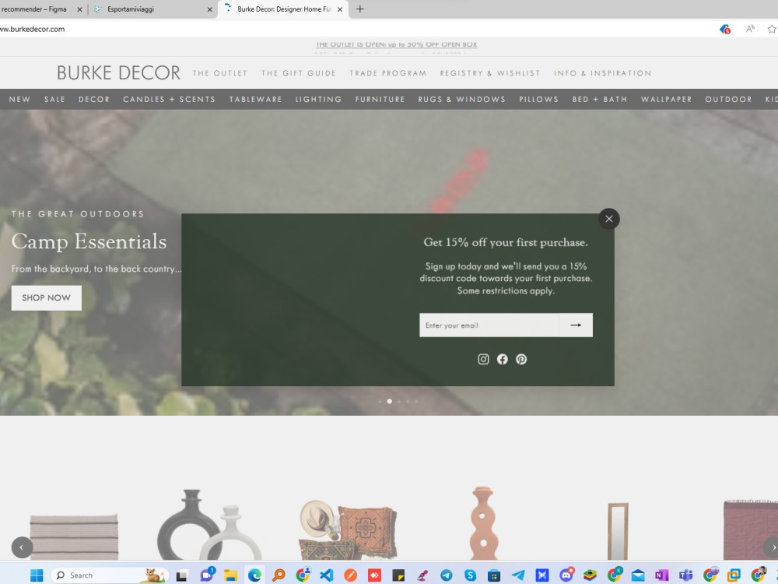778x584 pixels.
Task: Launch Visual Studio Code from taskbar
Action: (327, 575)
